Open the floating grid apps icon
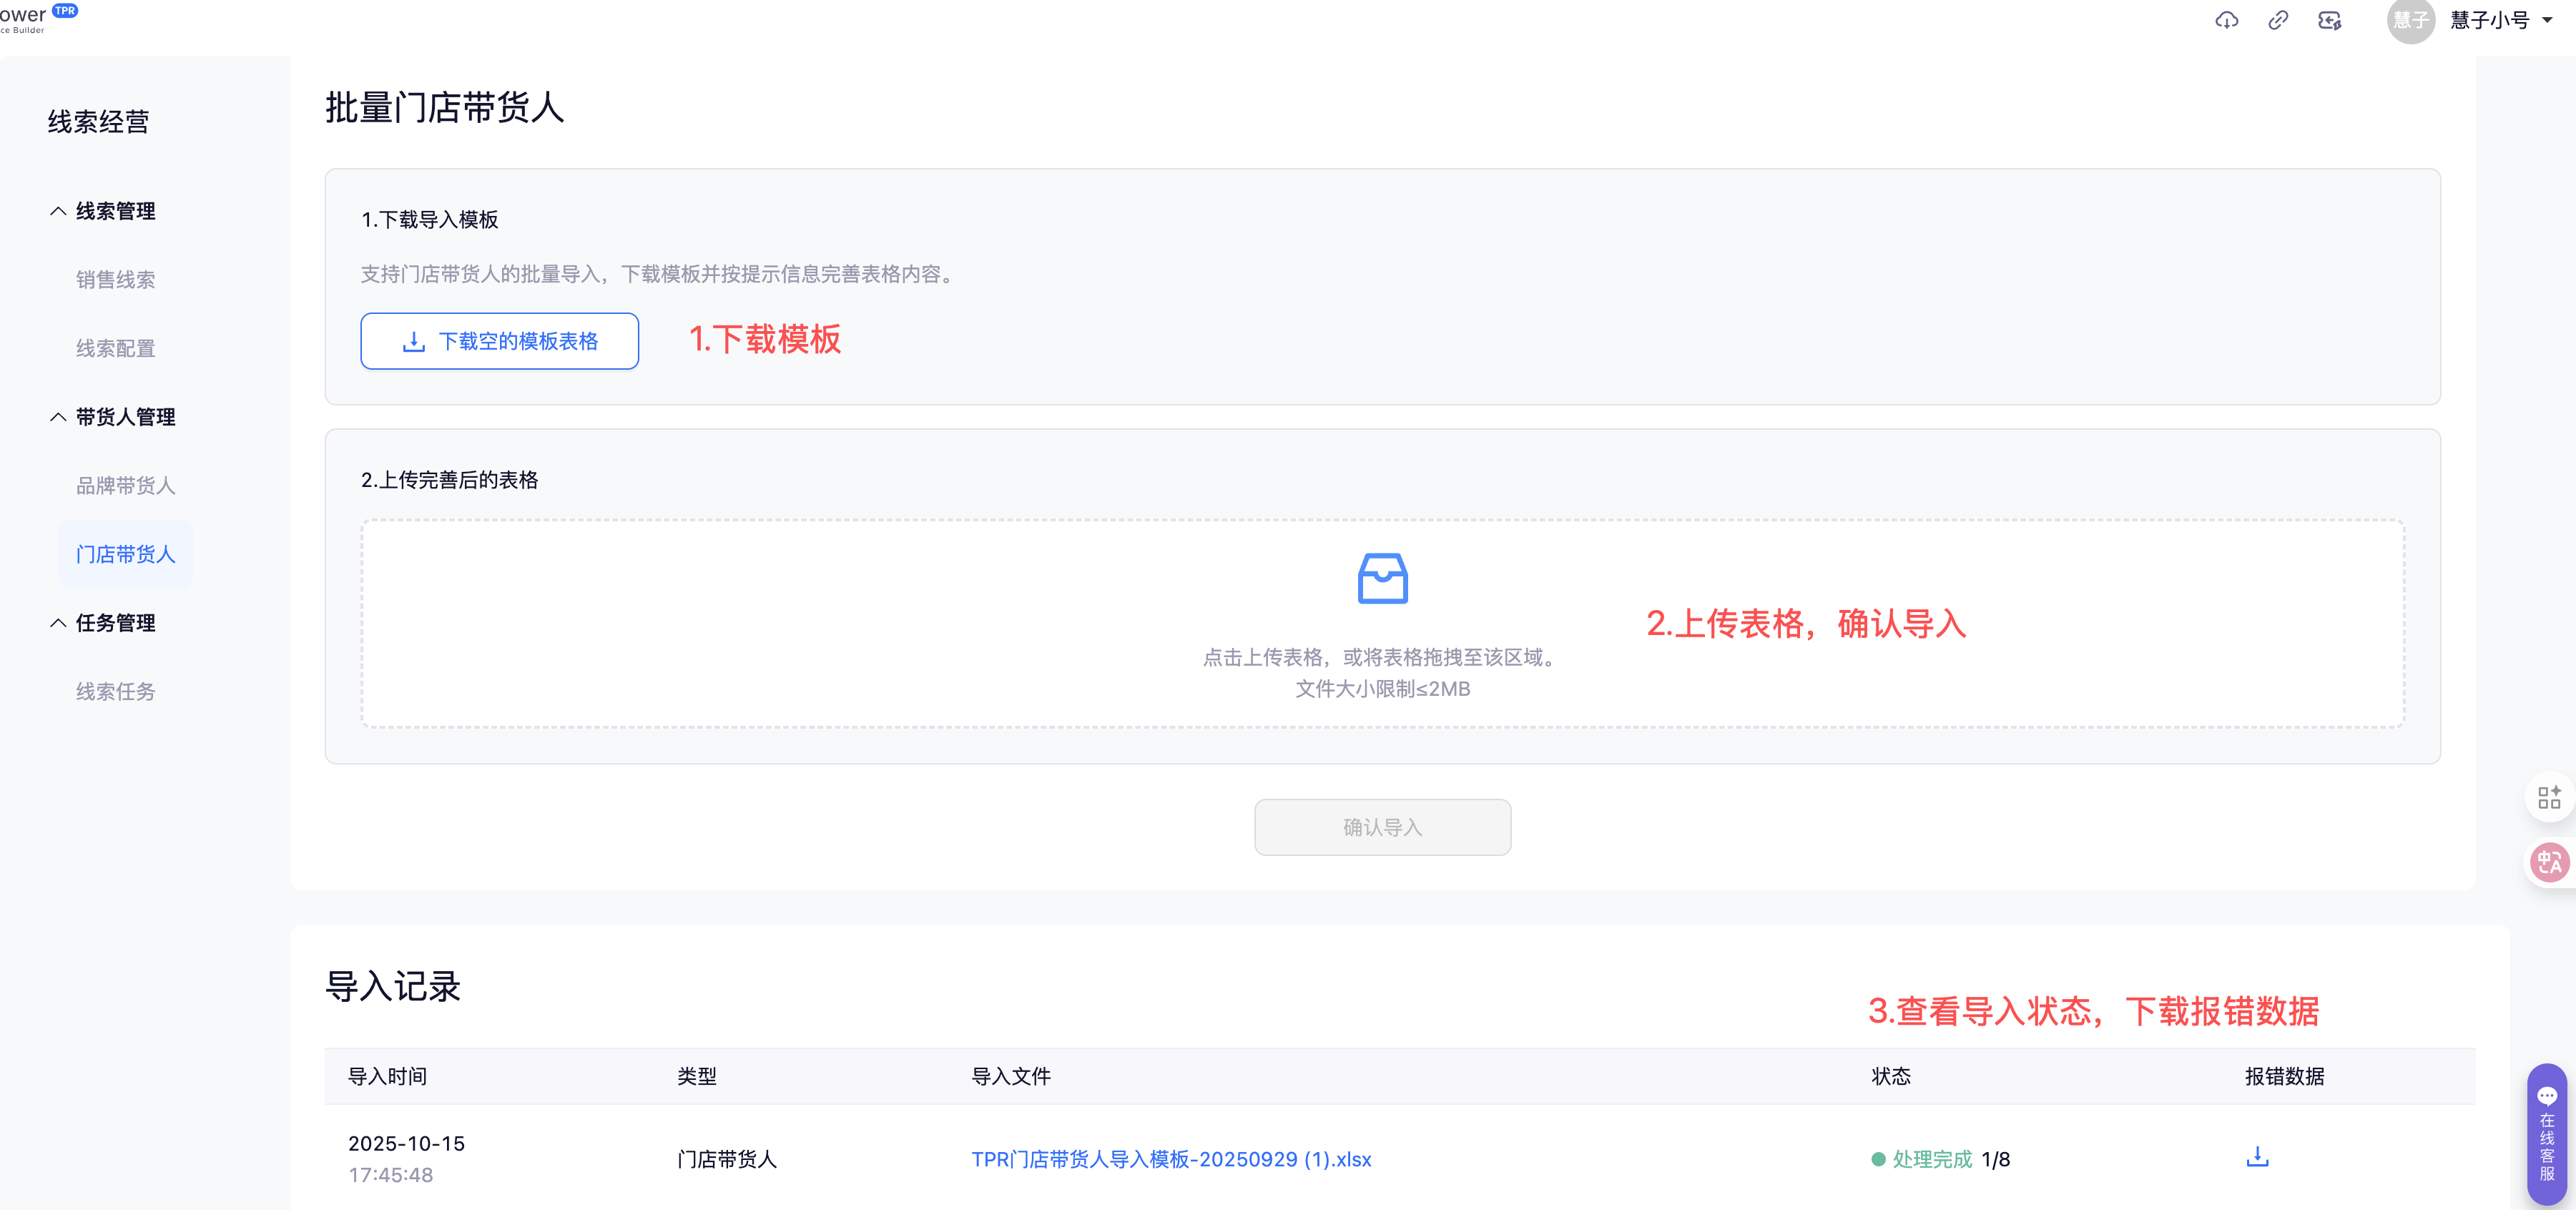Viewport: 2576px width, 1210px height. 2549,797
